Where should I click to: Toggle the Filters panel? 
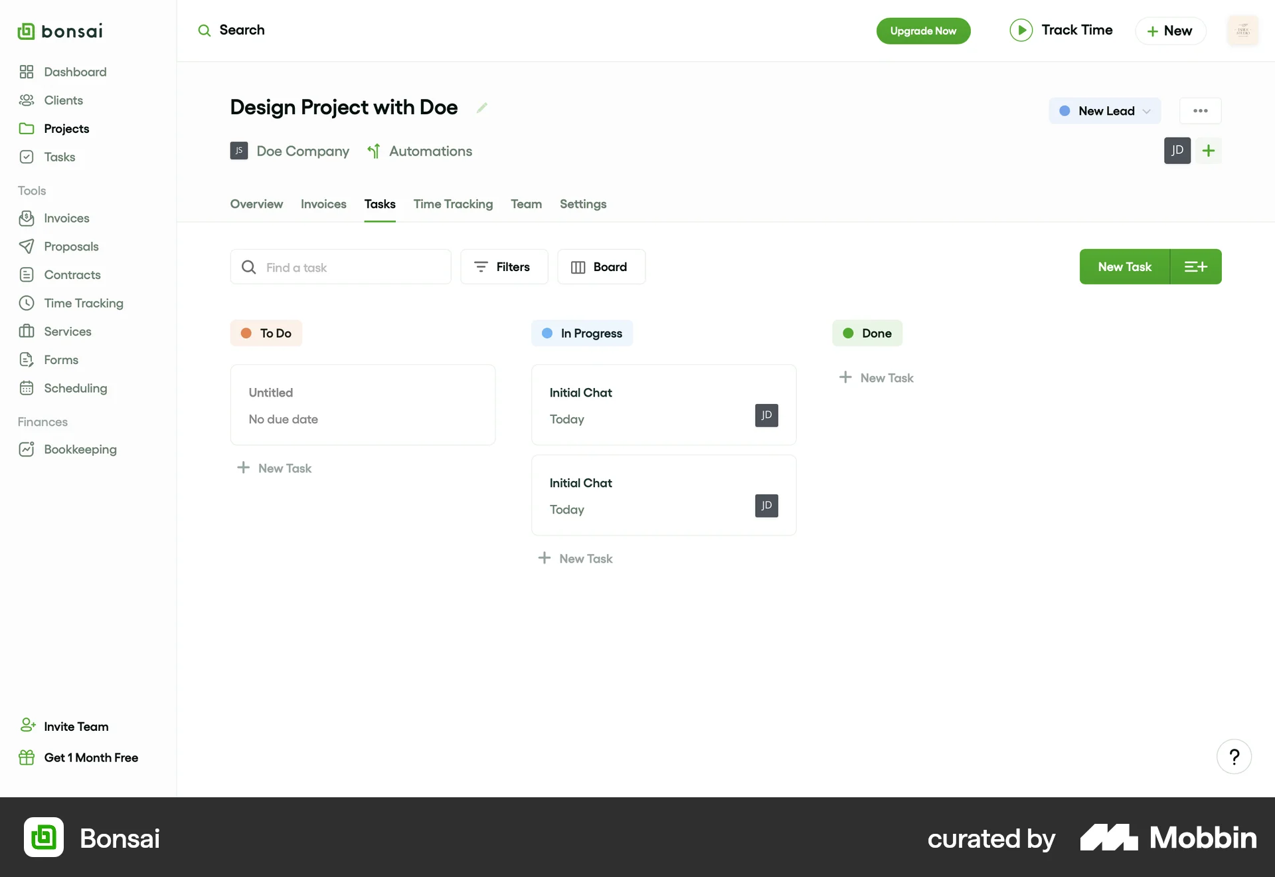tap(503, 266)
